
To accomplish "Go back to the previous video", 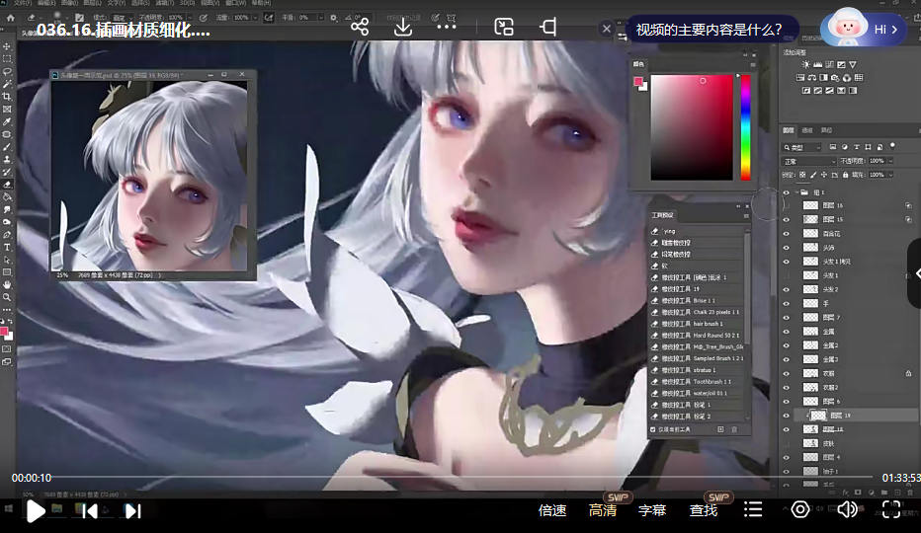I will click(89, 510).
